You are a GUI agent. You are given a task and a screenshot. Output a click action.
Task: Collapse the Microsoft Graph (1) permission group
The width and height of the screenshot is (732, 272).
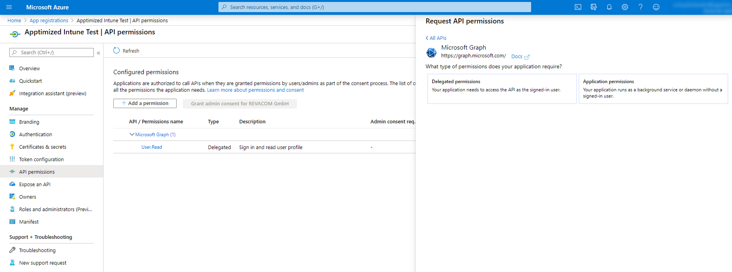pyautogui.click(x=132, y=134)
